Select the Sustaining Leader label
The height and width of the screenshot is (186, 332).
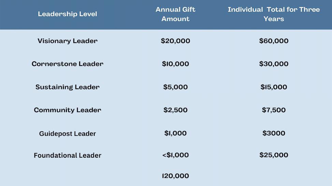(x=68, y=87)
